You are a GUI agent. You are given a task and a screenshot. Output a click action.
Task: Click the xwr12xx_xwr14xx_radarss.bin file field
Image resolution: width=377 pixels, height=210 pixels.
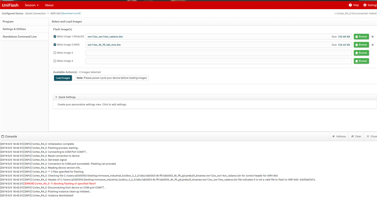(219, 36)
